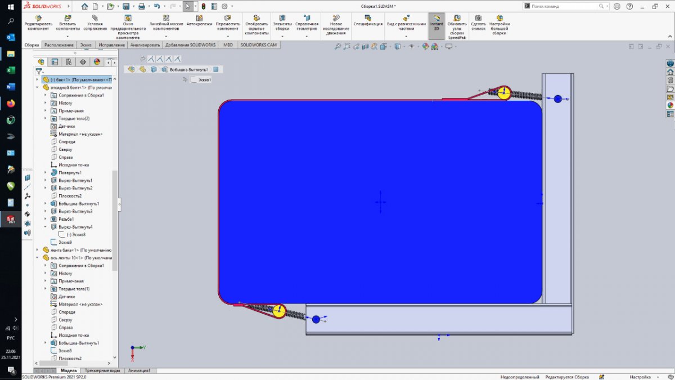Open Условия сопряжения mate tool
This screenshot has height=380, width=675.
coord(95,24)
